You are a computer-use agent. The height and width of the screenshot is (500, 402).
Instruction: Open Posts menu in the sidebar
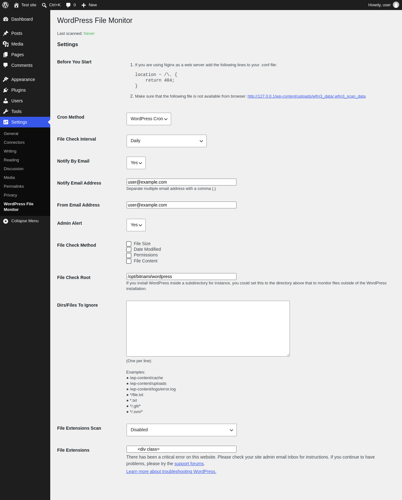25,33
